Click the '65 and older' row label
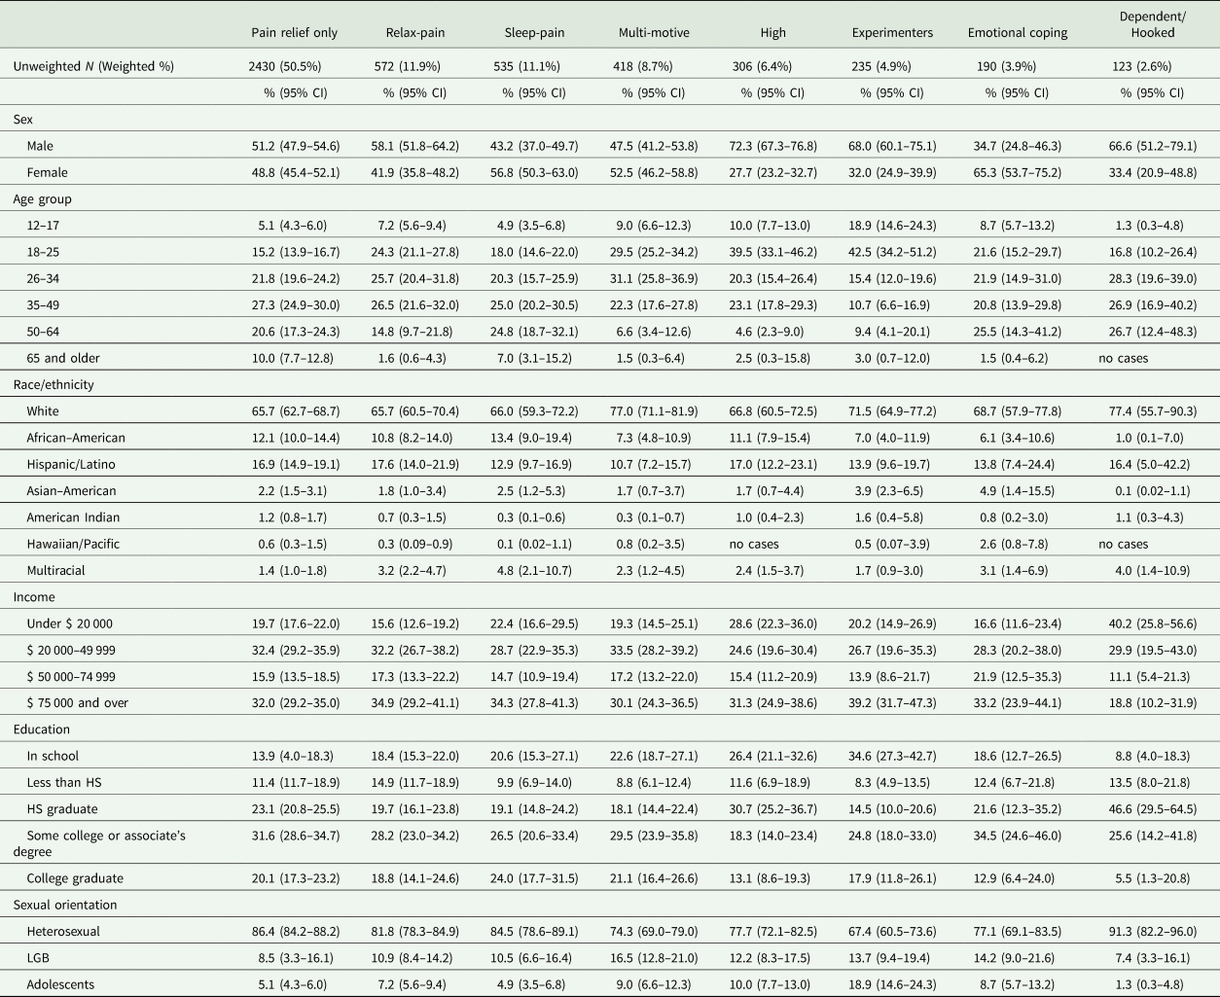1220x997 pixels. (x=63, y=358)
